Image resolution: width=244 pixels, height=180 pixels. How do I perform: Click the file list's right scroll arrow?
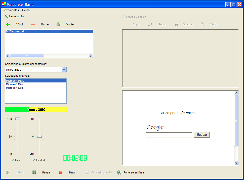coord(91,56)
